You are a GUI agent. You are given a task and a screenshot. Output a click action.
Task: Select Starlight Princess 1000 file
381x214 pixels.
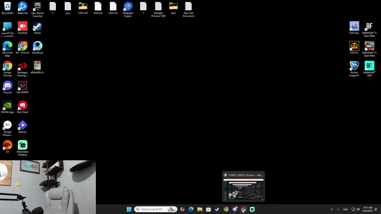coord(158,10)
